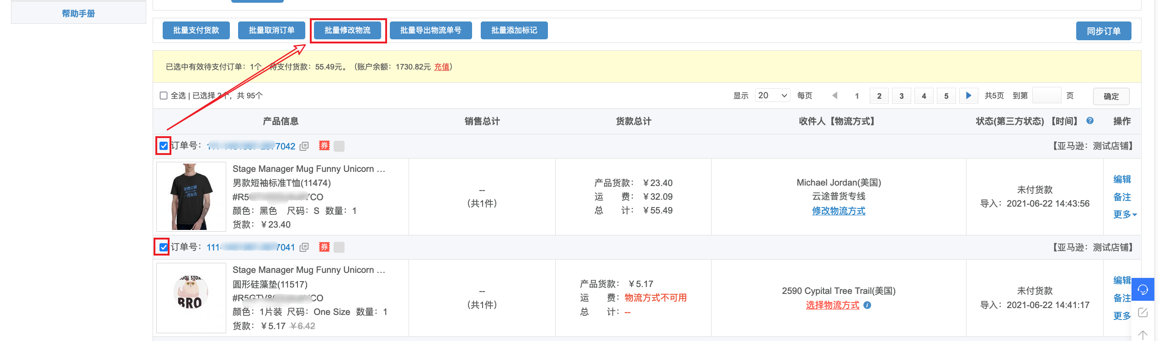Go to next page with arrow

(x=968, y=96)
